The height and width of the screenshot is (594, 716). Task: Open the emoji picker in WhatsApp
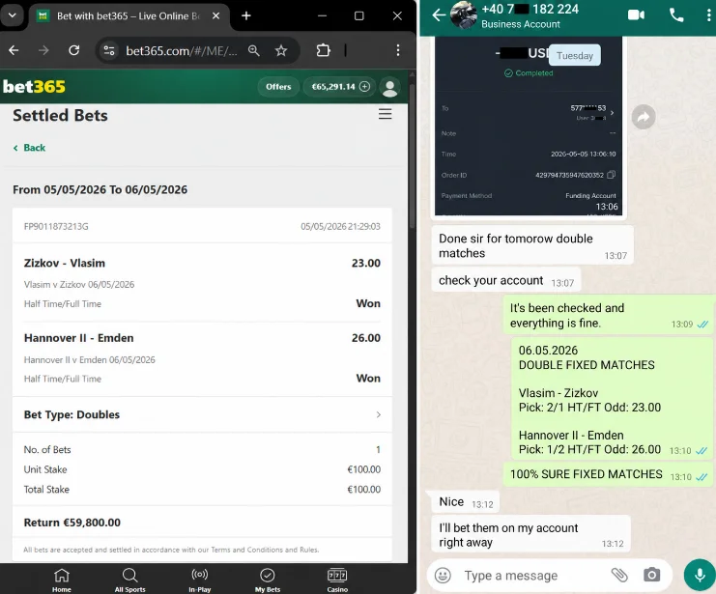click(443, 576)
